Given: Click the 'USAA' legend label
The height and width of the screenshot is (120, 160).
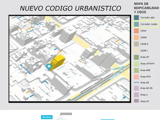Looking at the screenshot, I should click(143, 31).
